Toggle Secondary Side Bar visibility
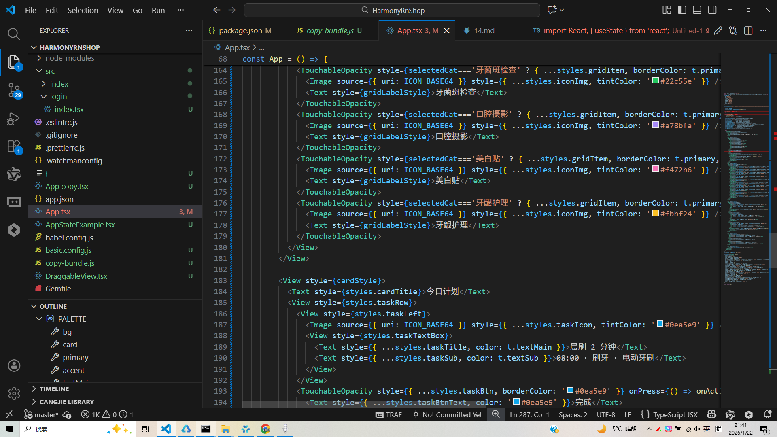Image resolution: width=777 pixels, height=437 pixels. tap(712, 10)
